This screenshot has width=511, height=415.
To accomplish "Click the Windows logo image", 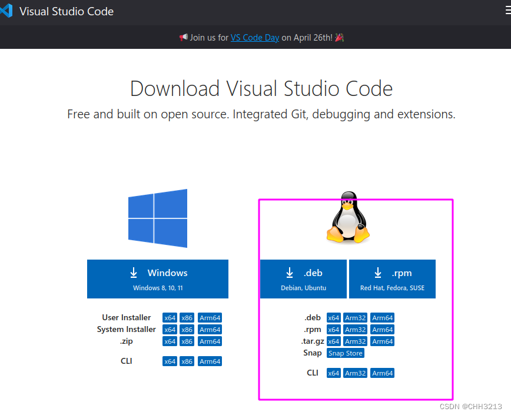I will [x=158, y=218].
